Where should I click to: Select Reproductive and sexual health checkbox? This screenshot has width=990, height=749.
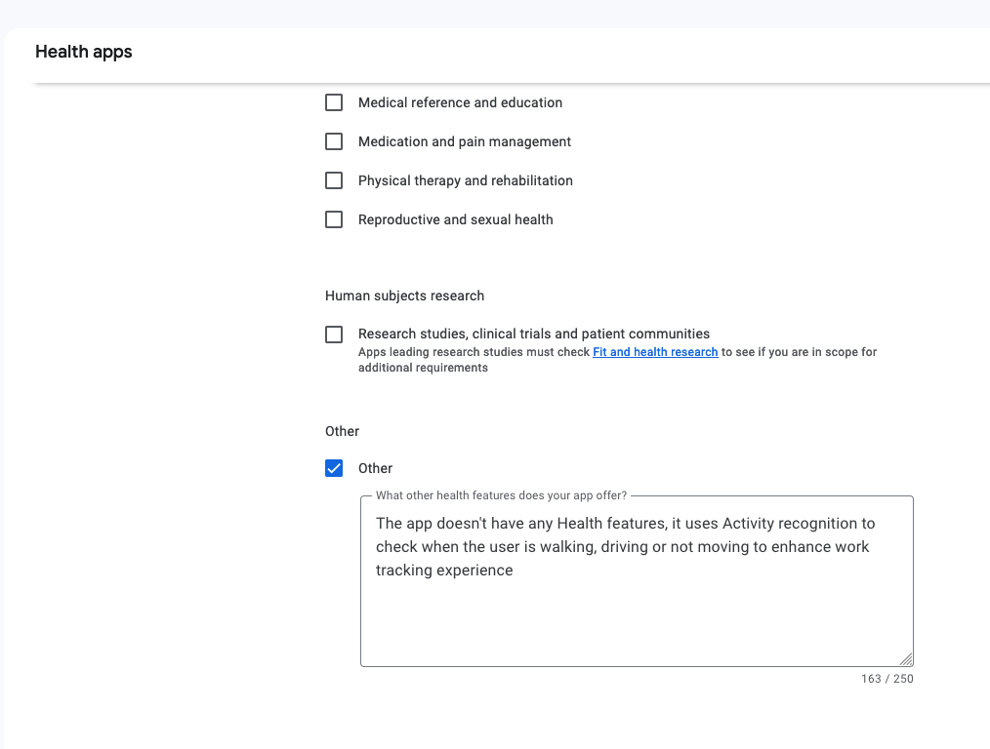(x=334, y=220)
